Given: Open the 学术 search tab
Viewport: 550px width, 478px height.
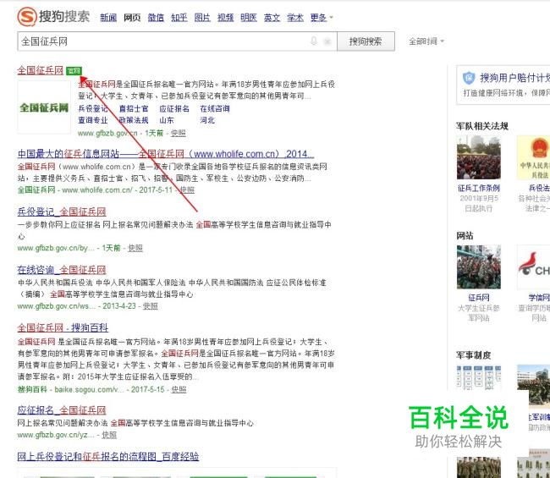Looking at the screenshot, I should 295,17.
